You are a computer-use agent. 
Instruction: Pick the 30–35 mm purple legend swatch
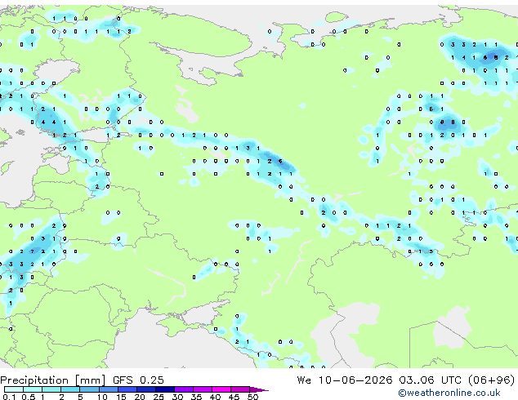pos(184,389)
